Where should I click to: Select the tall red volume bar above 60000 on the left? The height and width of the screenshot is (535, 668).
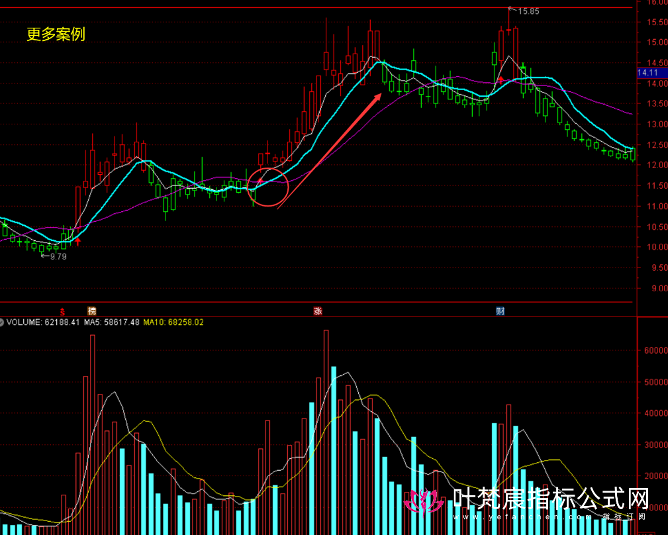[x=93, y=435]
